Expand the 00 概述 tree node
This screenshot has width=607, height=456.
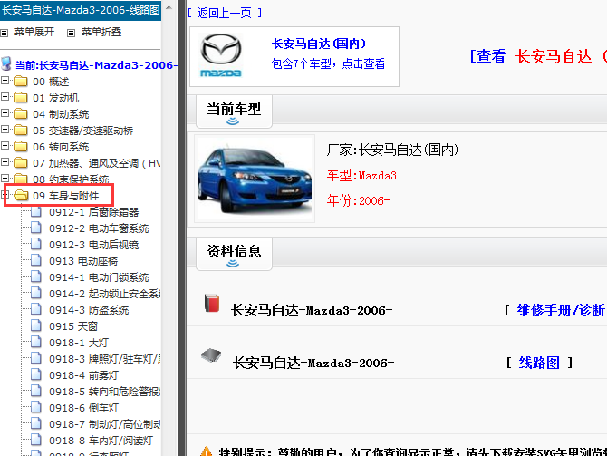pyautogui.click(x=5, y=81)
